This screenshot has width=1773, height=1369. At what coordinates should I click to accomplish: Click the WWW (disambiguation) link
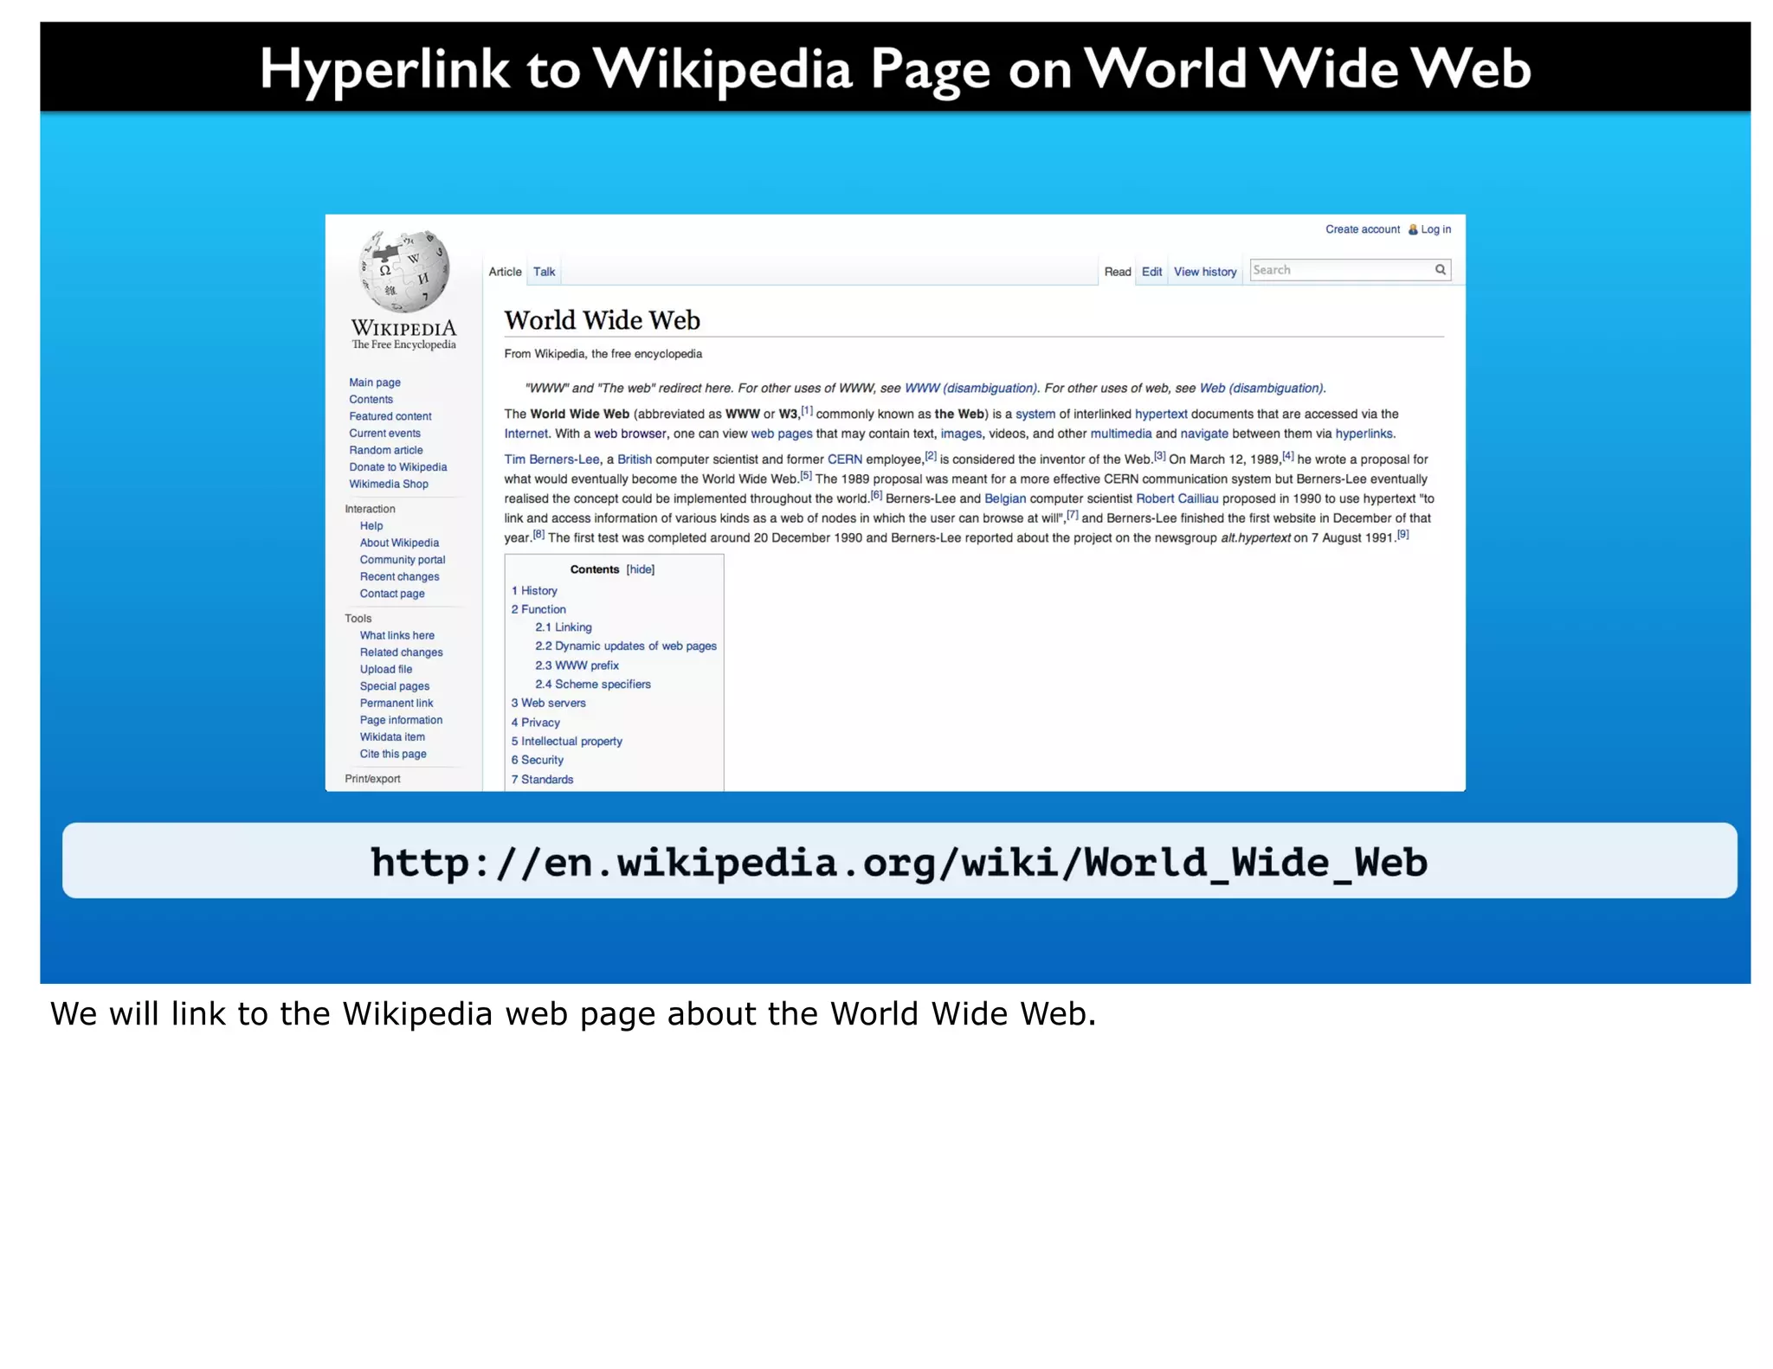[970, 389]
